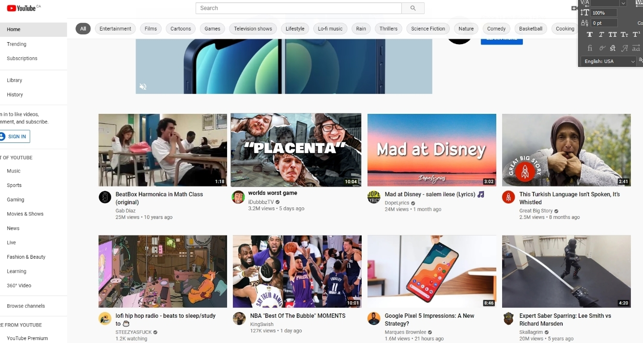Enable standard ligatures (fi) icon

click(x=589, y=48)
